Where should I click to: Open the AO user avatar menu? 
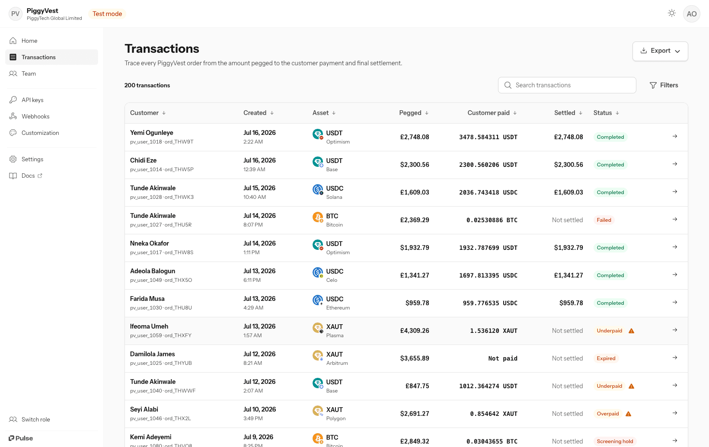pos(691,14)
